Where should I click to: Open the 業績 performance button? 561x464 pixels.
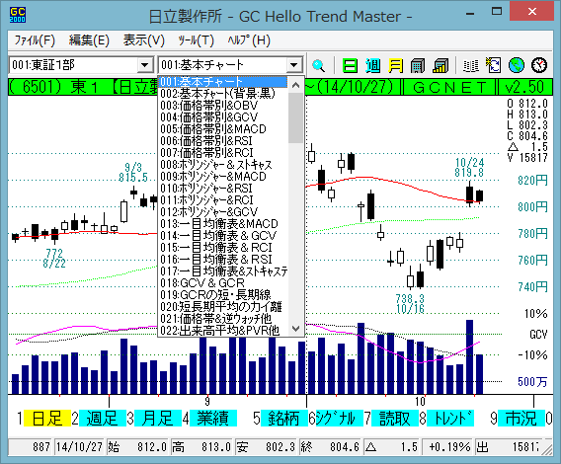click(x=213, y=419)
